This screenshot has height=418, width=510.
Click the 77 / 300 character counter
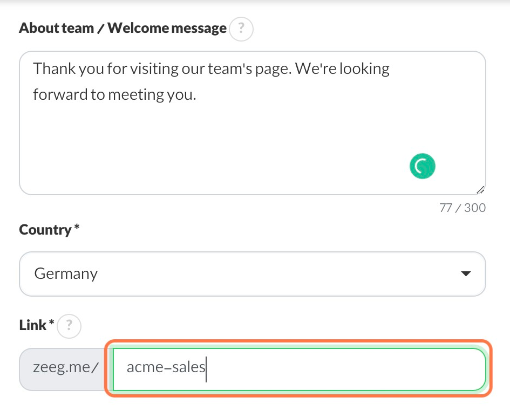click(463, 208)
